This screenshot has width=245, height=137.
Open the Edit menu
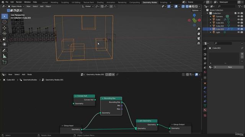[12, 2]
